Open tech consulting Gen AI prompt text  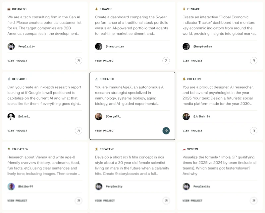pyautogui.click(x=44, y=25)
